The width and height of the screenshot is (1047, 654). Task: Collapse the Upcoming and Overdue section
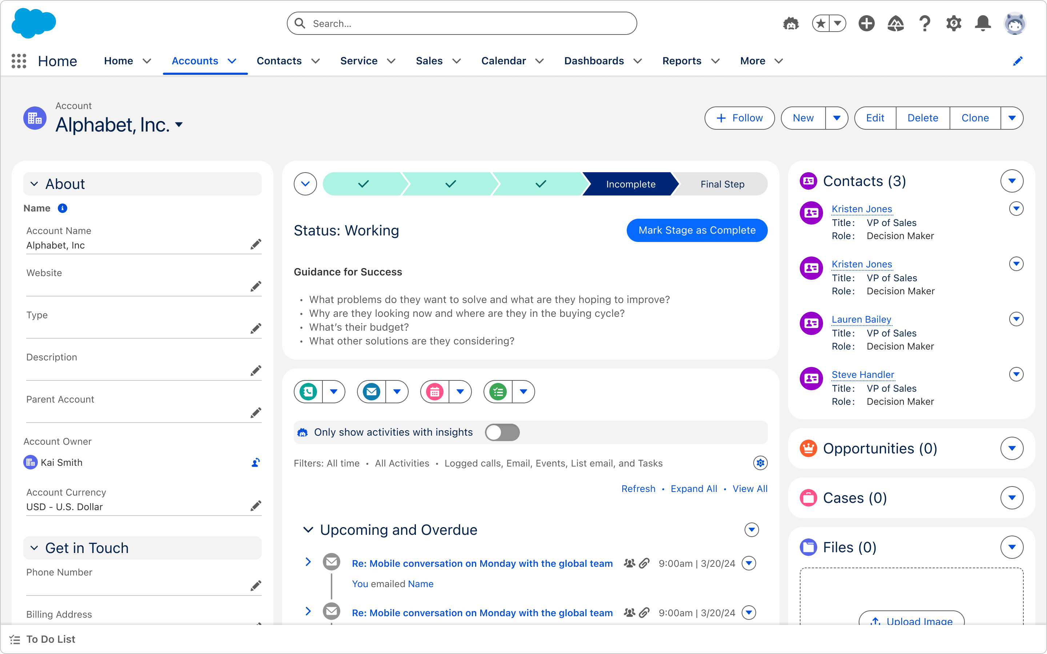[308, 530]
